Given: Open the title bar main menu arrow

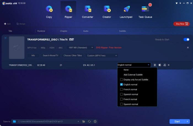Looking at the screenshot, I should click(x=180, y=3).
